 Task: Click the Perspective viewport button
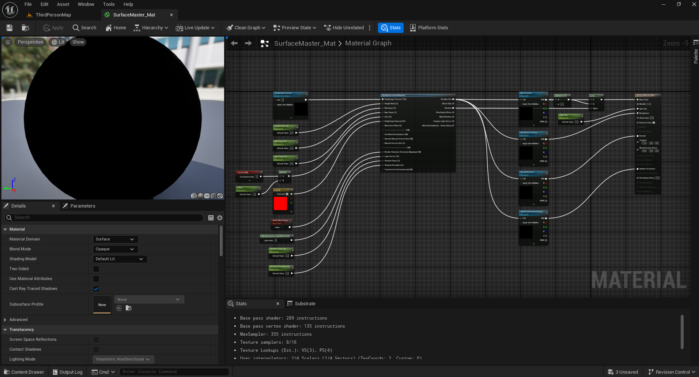click(30, 42)
